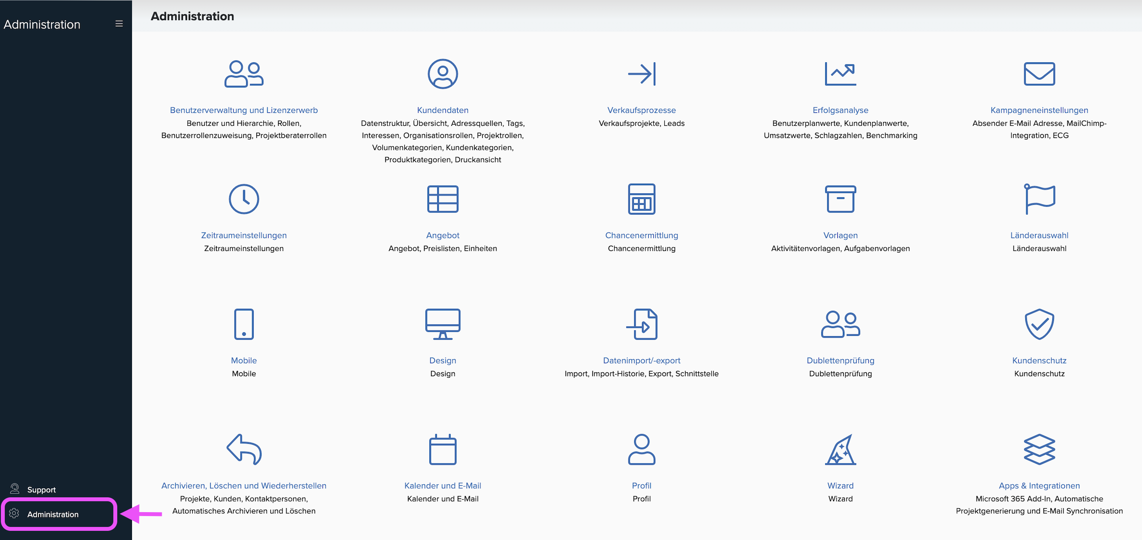
Task: Open the Zeitraumeinstellungen link
Action: tap(244, 236)
